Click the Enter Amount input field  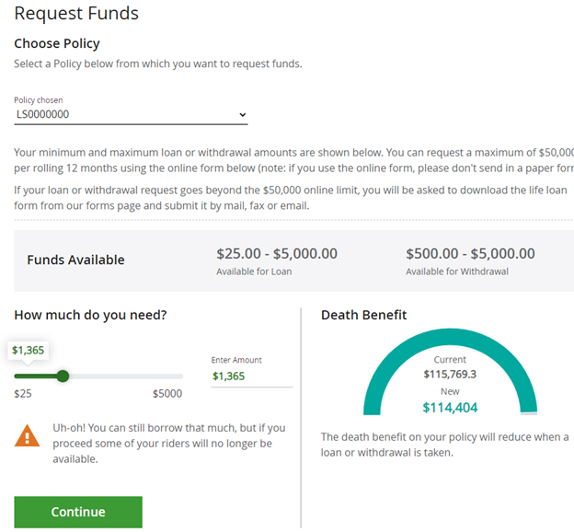click(250, 376)
